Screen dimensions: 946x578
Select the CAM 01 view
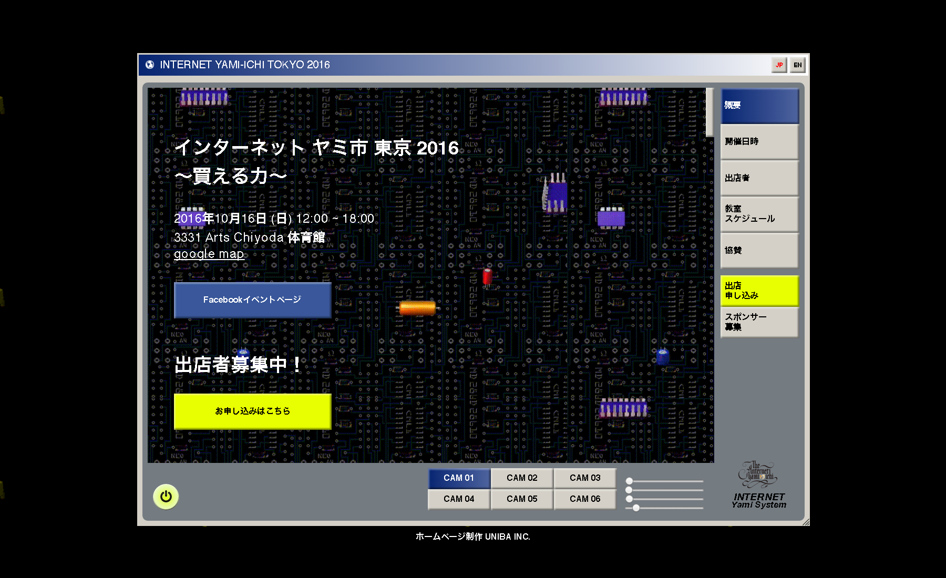tap(459, 478)
